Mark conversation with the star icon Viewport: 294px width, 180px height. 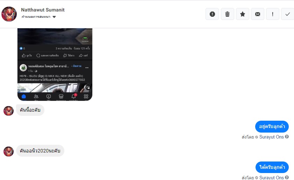[243, 14]
